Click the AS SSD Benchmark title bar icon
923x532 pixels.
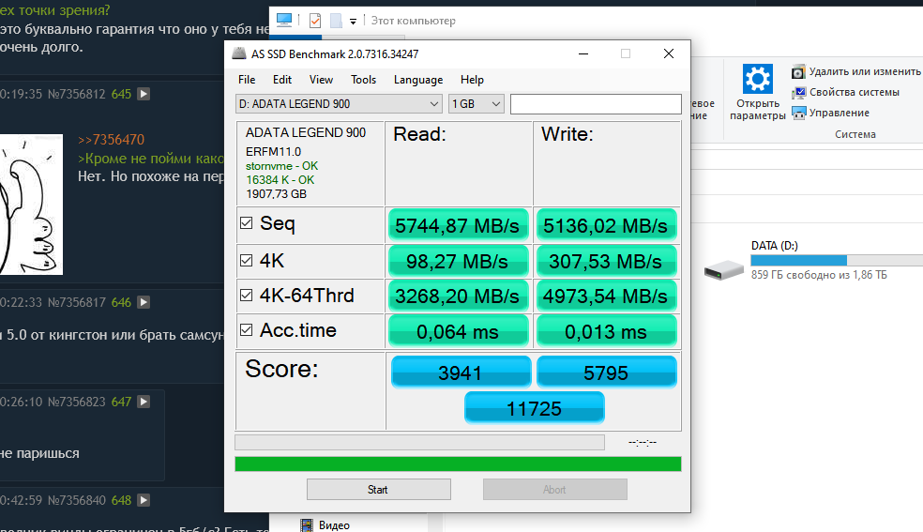point(239,53)
